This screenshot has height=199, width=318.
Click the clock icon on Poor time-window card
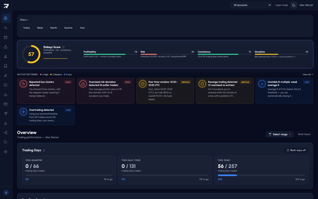pos(143,83)
